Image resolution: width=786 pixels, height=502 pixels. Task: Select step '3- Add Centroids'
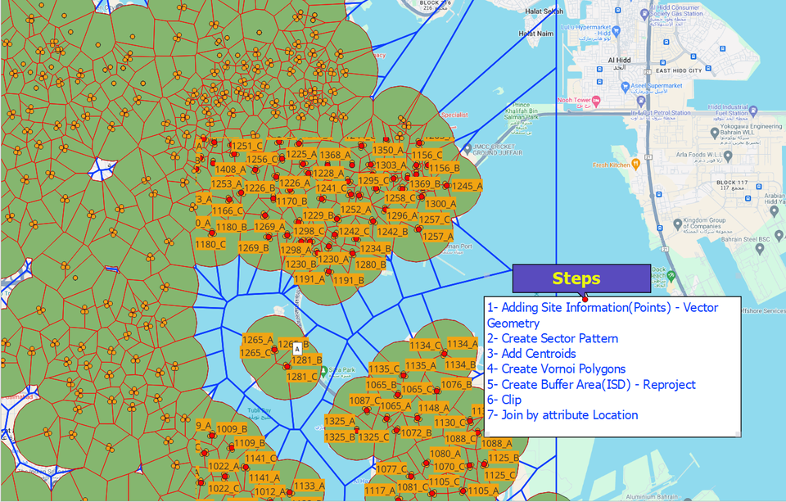[x=533, y=354]
